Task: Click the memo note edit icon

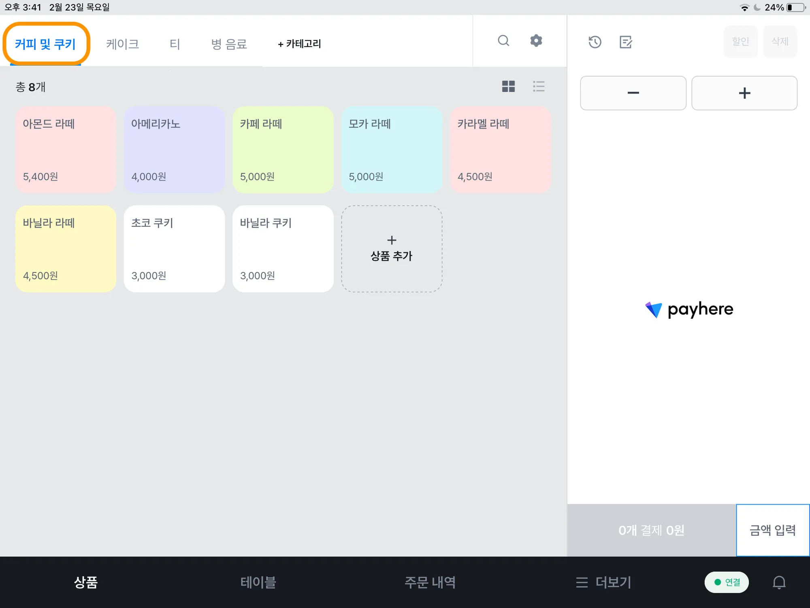Action: tap(626, 42)
